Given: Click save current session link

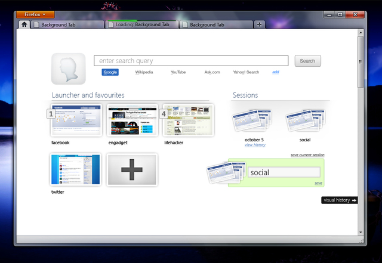Looking at the screenshot, I should (x=307, y=155).
